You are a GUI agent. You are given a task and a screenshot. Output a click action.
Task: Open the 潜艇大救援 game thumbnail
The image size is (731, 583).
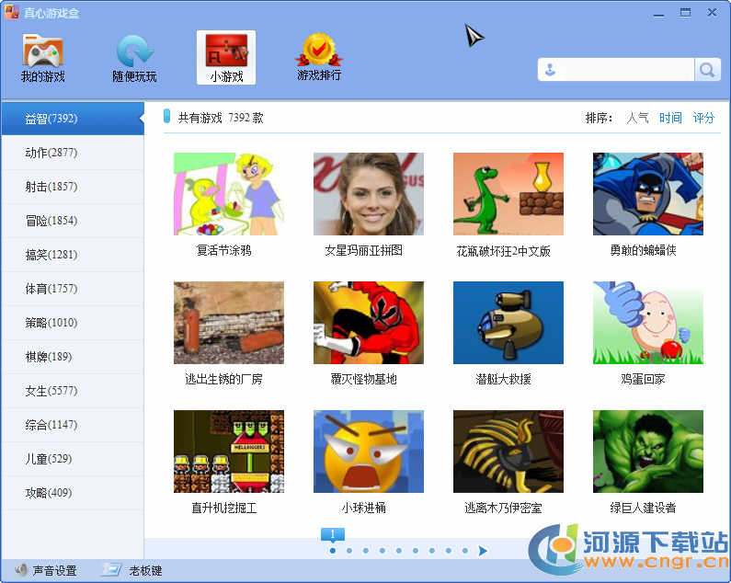pos(508,323)
